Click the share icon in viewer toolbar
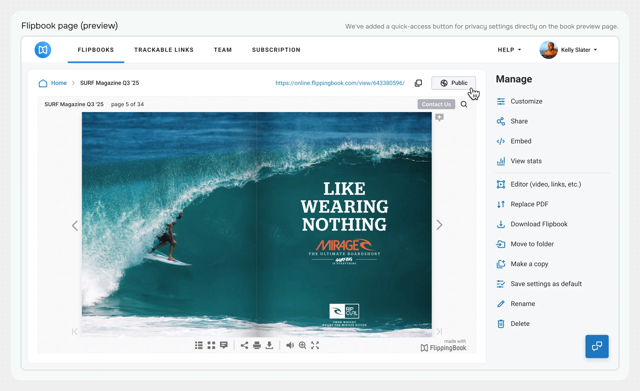Image resolution: width=640 pixels, height=391 pixels. (x=244, y=345)
